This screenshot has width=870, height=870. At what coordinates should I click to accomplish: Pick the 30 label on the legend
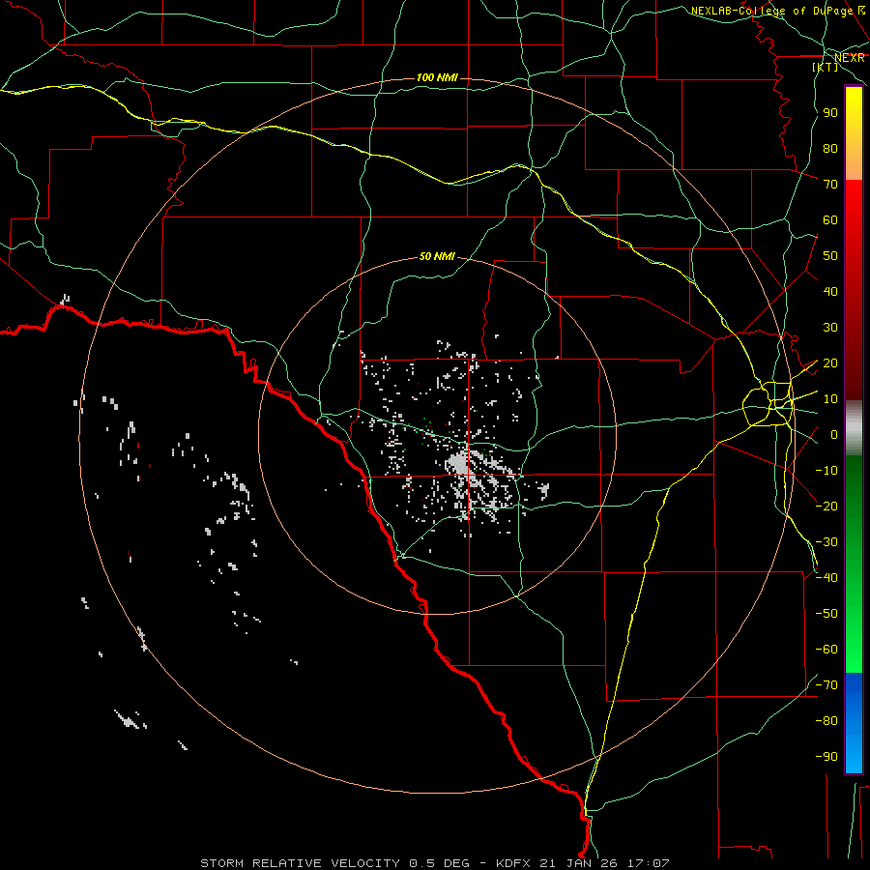click(830, 328)
